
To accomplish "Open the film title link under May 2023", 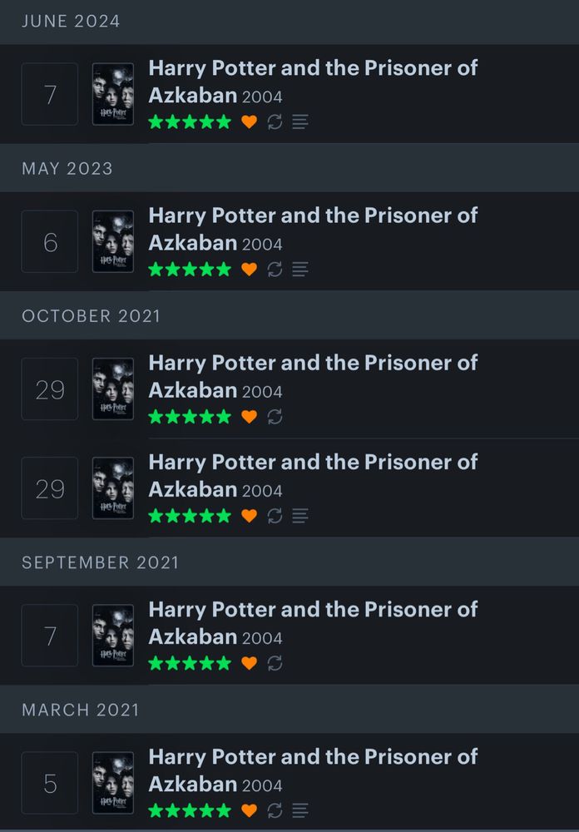I will (x=313, y=230).
